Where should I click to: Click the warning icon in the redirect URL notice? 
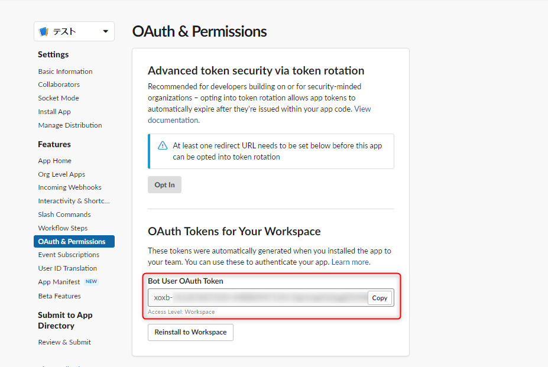tap(162, 145)
